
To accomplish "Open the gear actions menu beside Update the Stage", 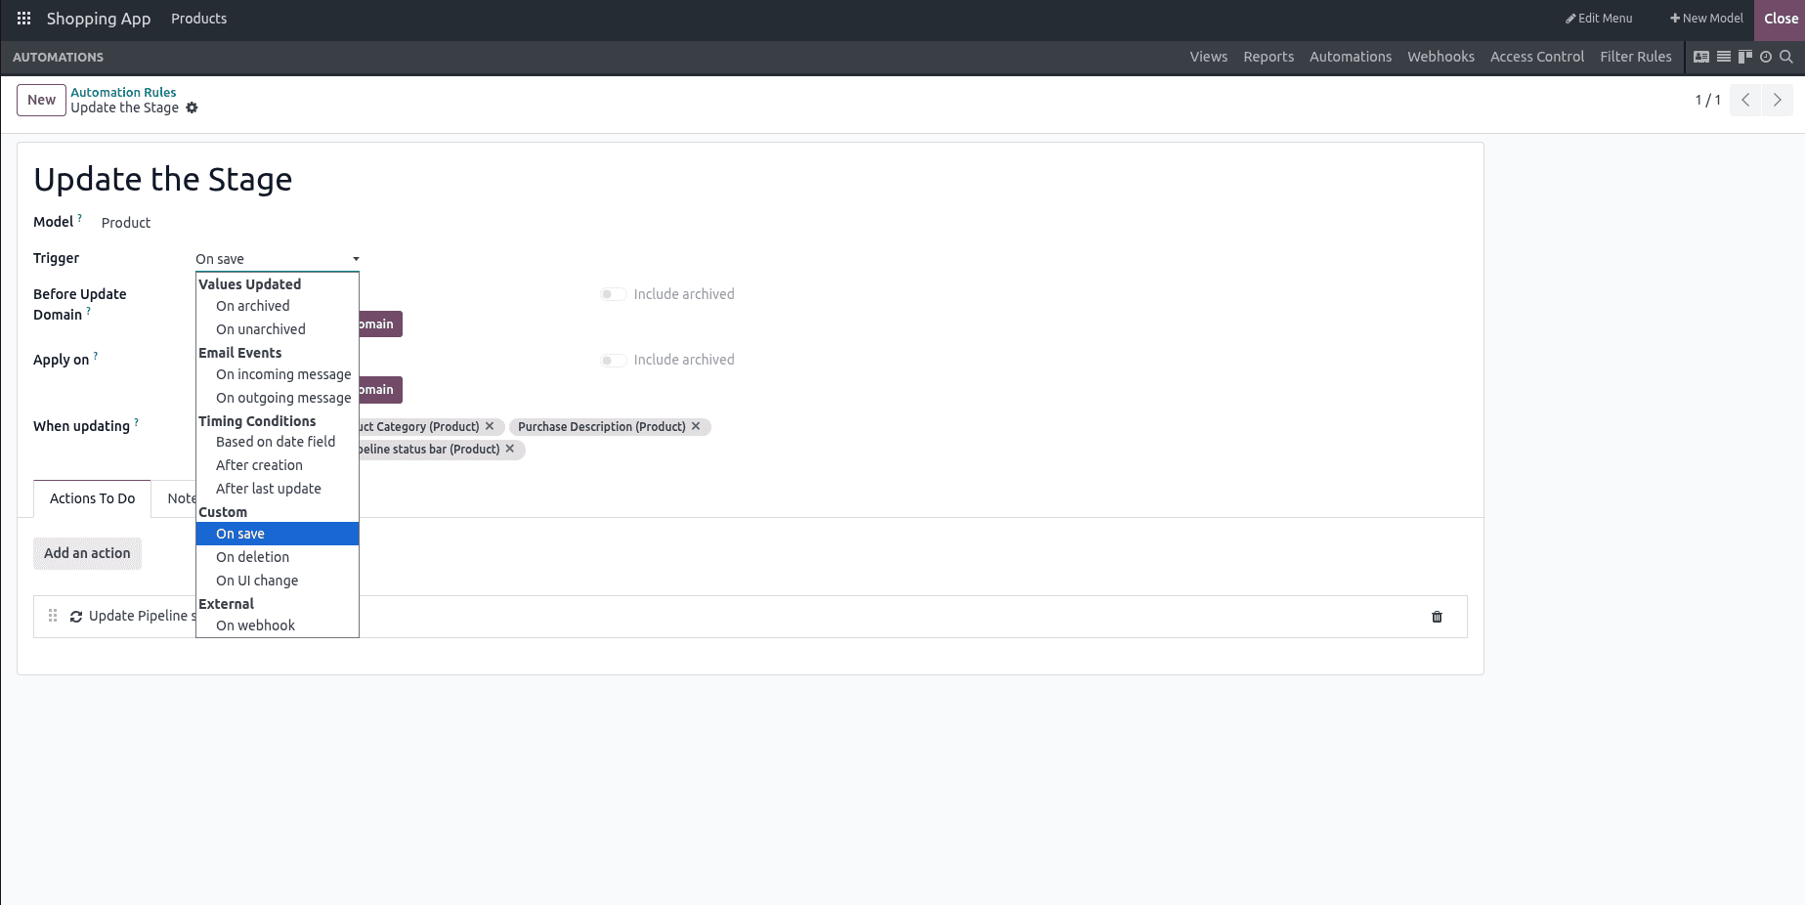I will tap(192, 108).
